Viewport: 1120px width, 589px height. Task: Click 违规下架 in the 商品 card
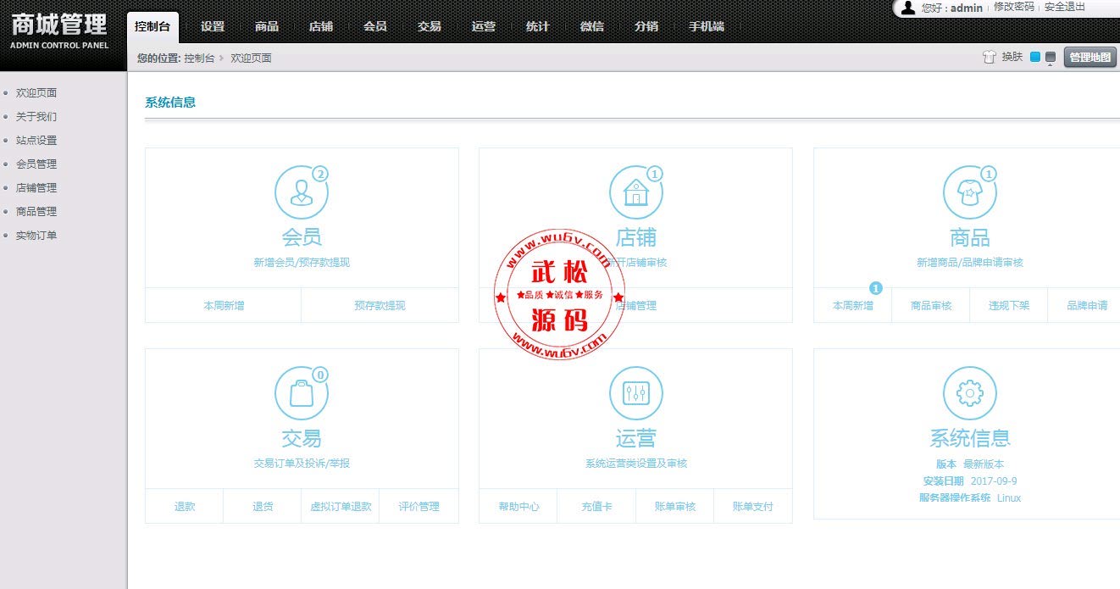(1009, 306)
